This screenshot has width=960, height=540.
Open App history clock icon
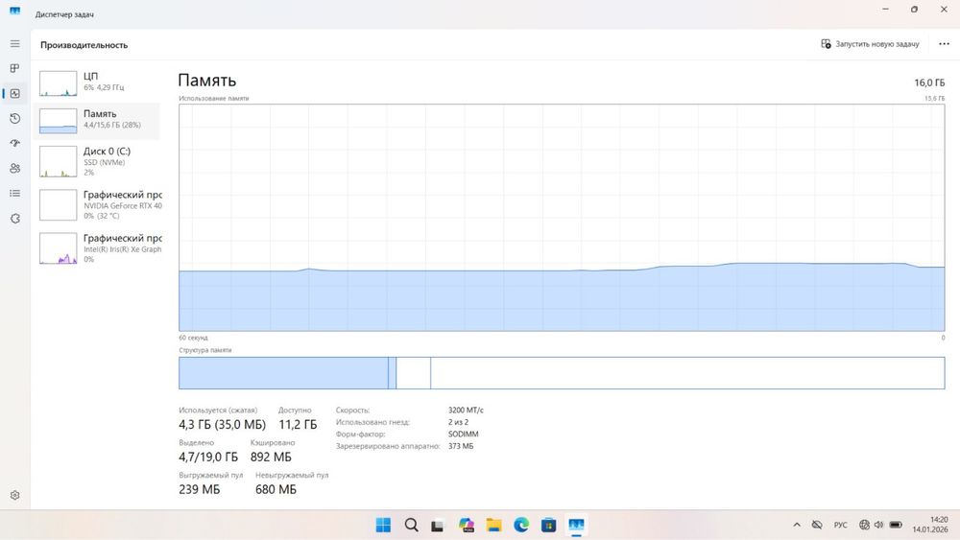pos(14,119)
